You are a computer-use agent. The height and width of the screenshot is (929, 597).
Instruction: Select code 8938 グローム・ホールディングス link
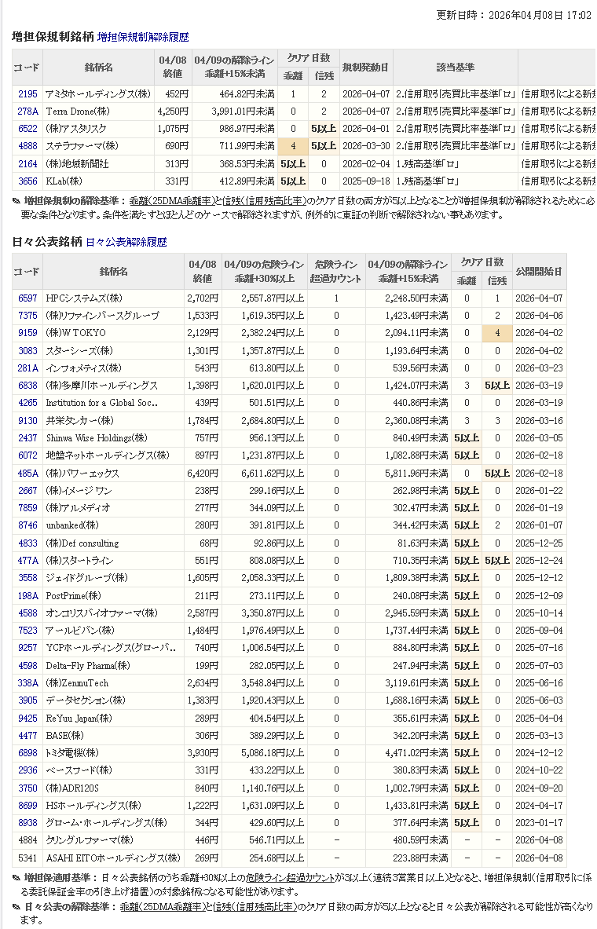27,822
